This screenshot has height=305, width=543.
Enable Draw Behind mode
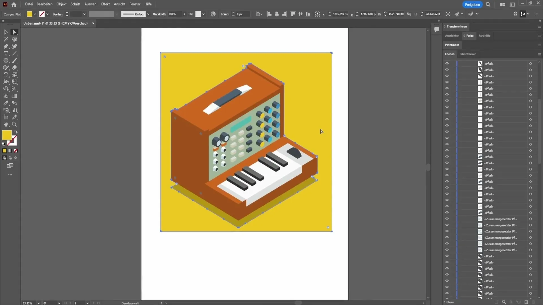point(10,158)
